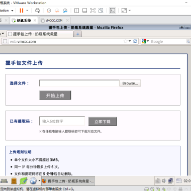
Task: Click the desktop pager icon beside the clock
Action: click(178, 181)
